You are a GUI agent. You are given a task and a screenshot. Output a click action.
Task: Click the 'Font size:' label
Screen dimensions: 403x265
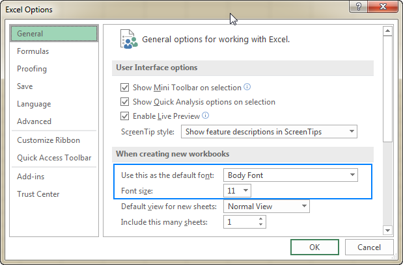[137, 191]
